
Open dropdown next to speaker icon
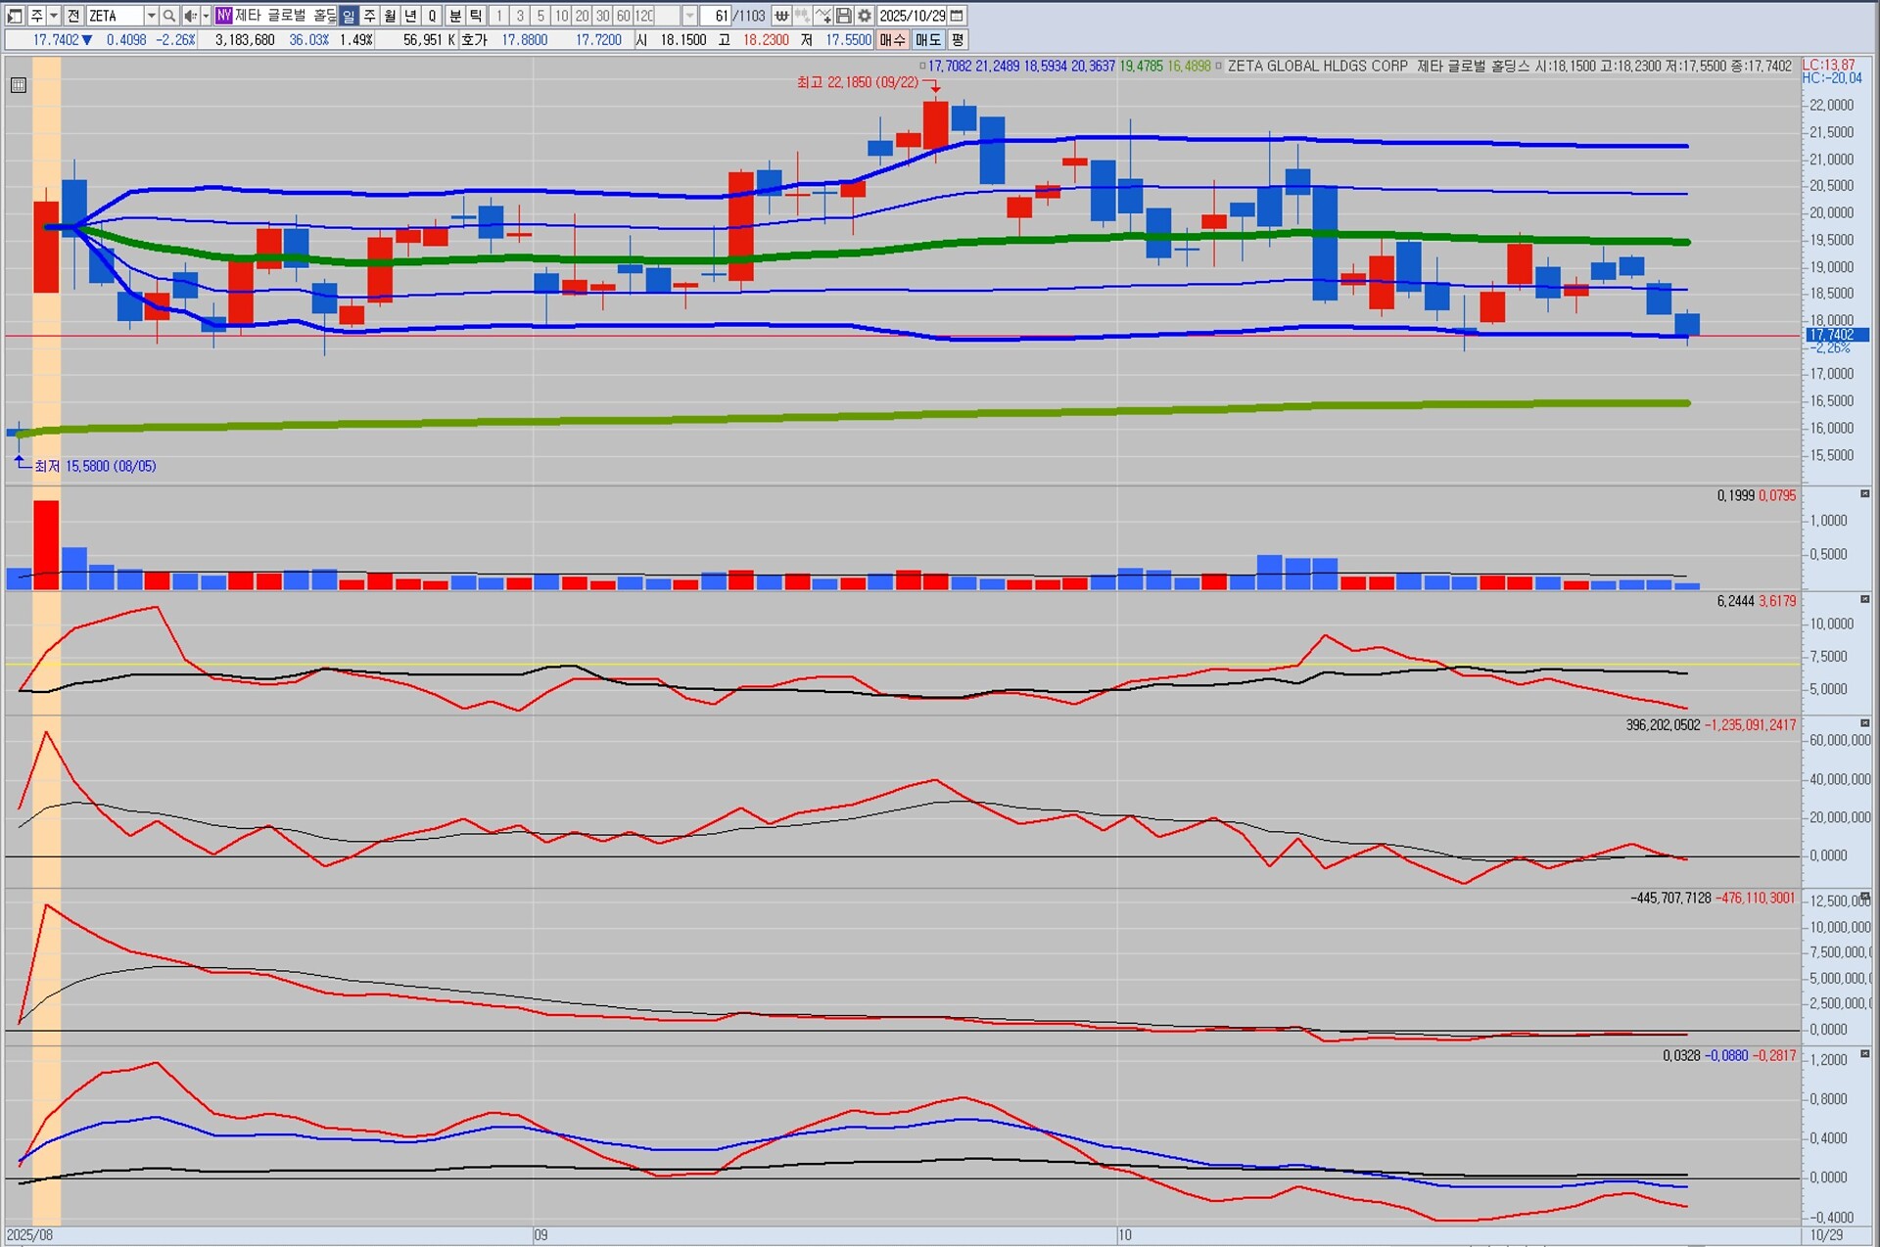coord(206,16)
